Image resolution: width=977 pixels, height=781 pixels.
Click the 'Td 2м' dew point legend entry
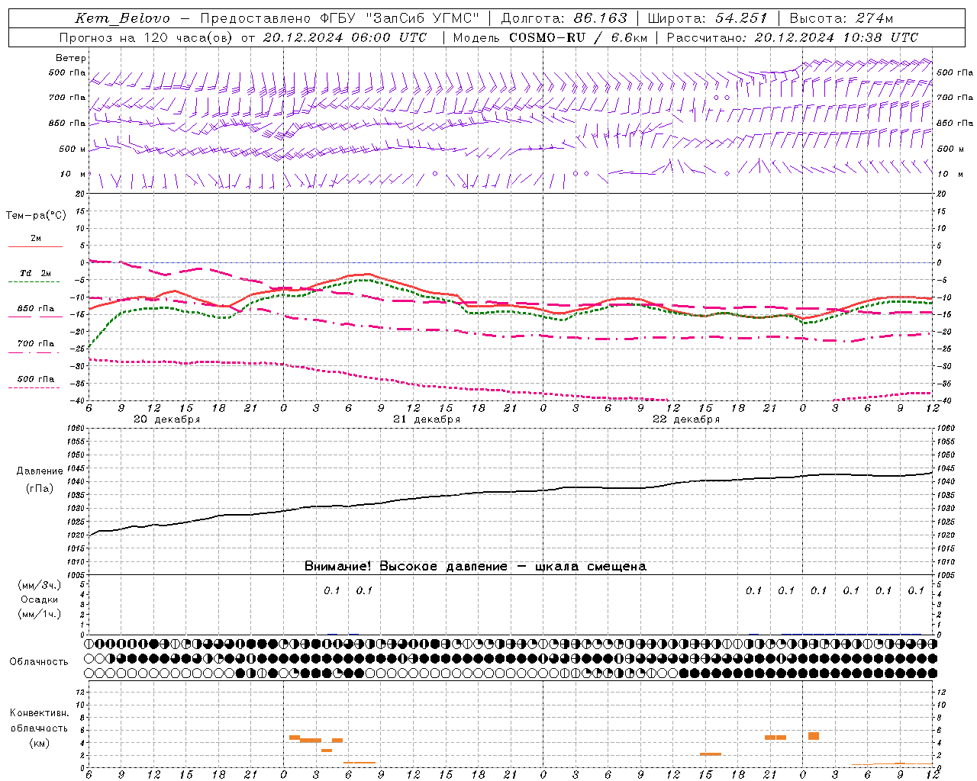tap(35, 273)
